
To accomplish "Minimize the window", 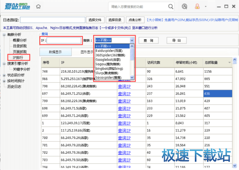I will point(219,7).
